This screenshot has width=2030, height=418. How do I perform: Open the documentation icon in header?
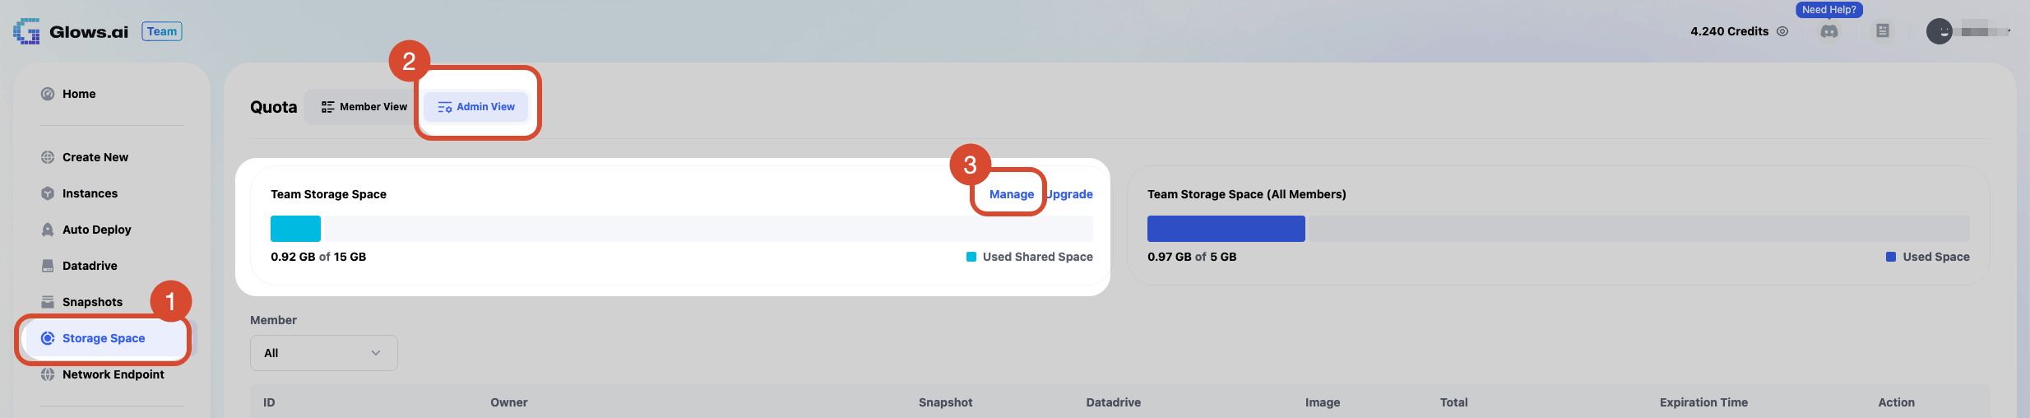point(1883,31)
